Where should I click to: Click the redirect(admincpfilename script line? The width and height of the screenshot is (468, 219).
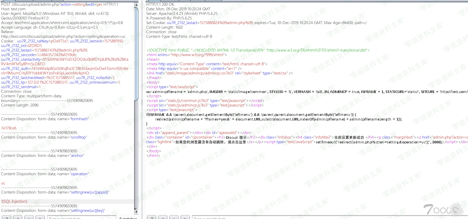[279, 119]
